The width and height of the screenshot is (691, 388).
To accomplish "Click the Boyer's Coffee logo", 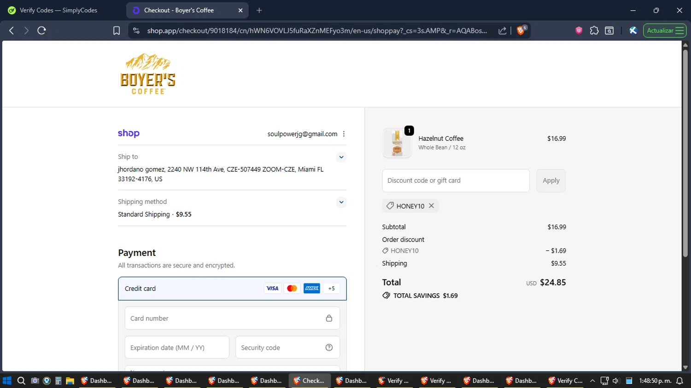I will click(x=148, y=74).
